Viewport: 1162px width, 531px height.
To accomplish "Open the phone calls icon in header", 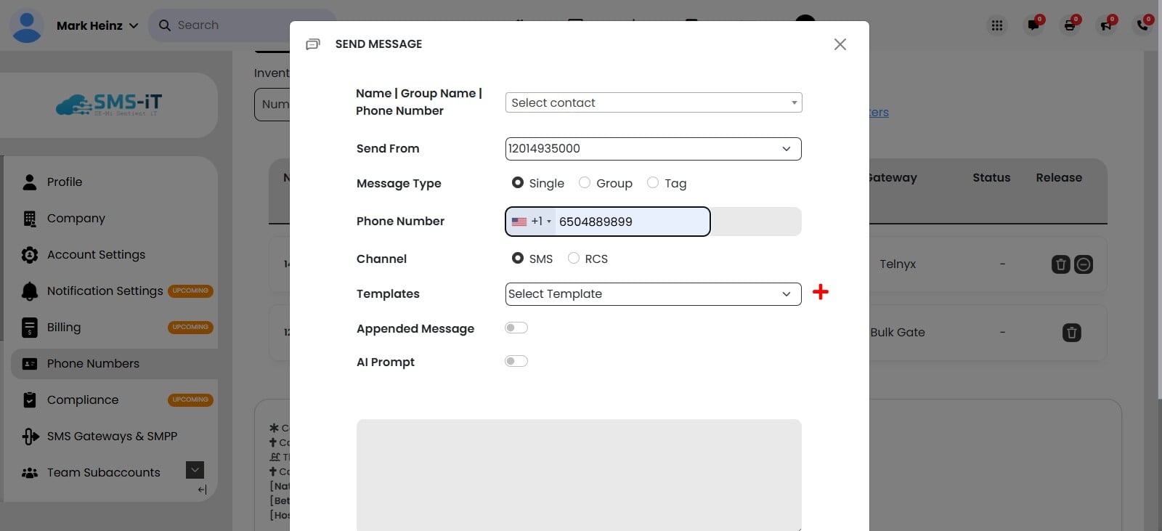I will pos(1142,25).
